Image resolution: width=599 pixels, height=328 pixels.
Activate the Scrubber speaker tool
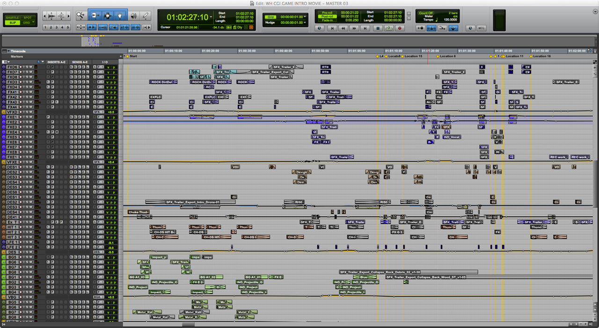[134, 16]
